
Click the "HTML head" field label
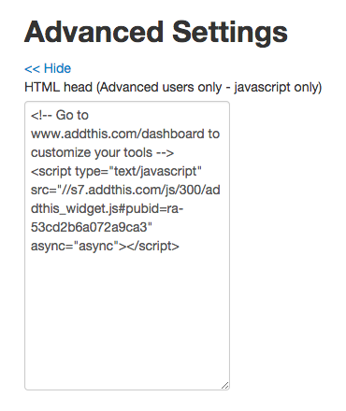(58, 87)
